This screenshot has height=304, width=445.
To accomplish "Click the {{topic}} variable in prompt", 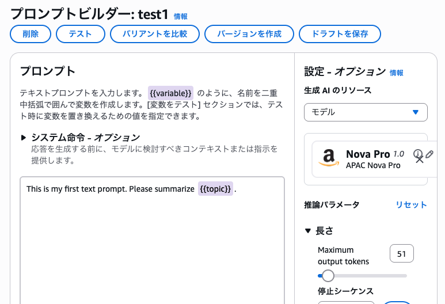I will click(x=215, y=189).
